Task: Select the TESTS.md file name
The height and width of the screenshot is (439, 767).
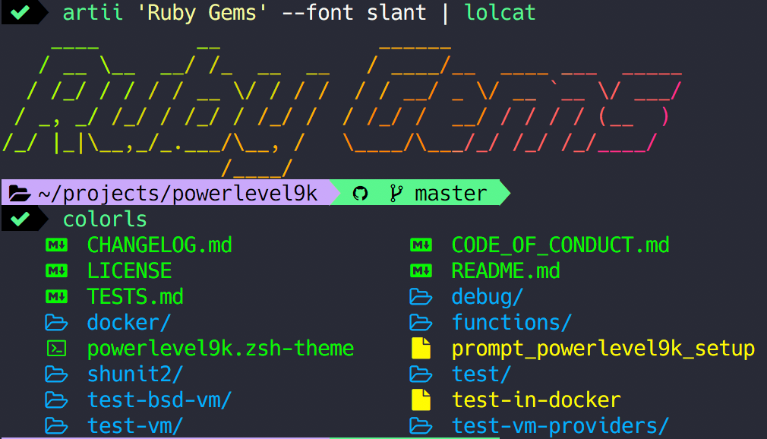Action: click(135, 297)
